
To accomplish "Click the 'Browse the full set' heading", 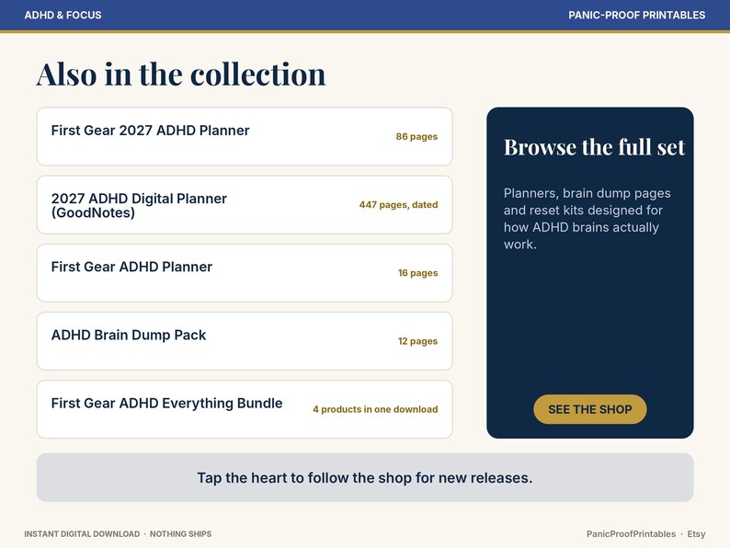I will [594, 147].
